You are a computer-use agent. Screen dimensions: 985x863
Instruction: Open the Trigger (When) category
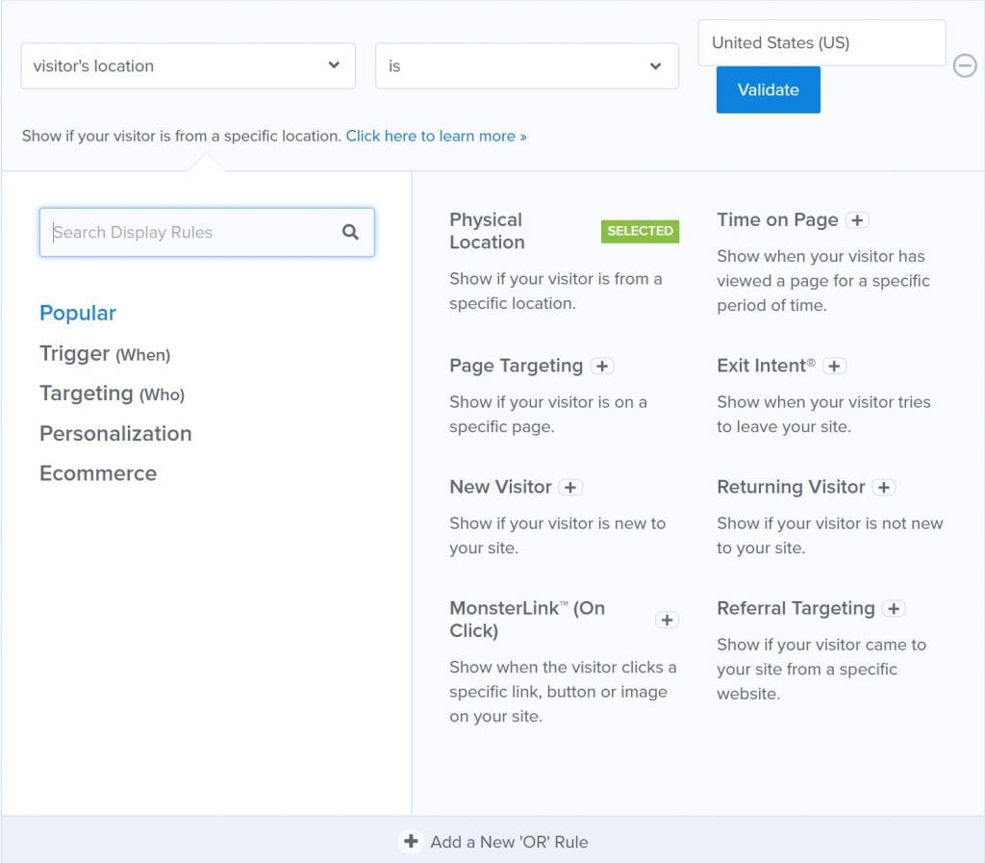(x=105, y=353)
